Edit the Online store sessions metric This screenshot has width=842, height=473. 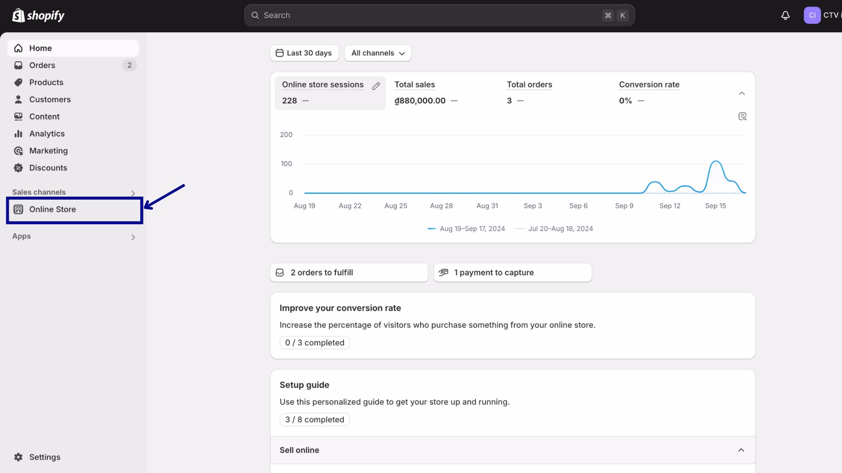point(376,86)
